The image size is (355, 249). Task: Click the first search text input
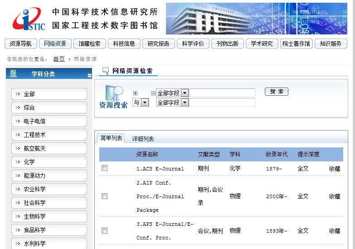pyautogui.click(x=222, y=93)
